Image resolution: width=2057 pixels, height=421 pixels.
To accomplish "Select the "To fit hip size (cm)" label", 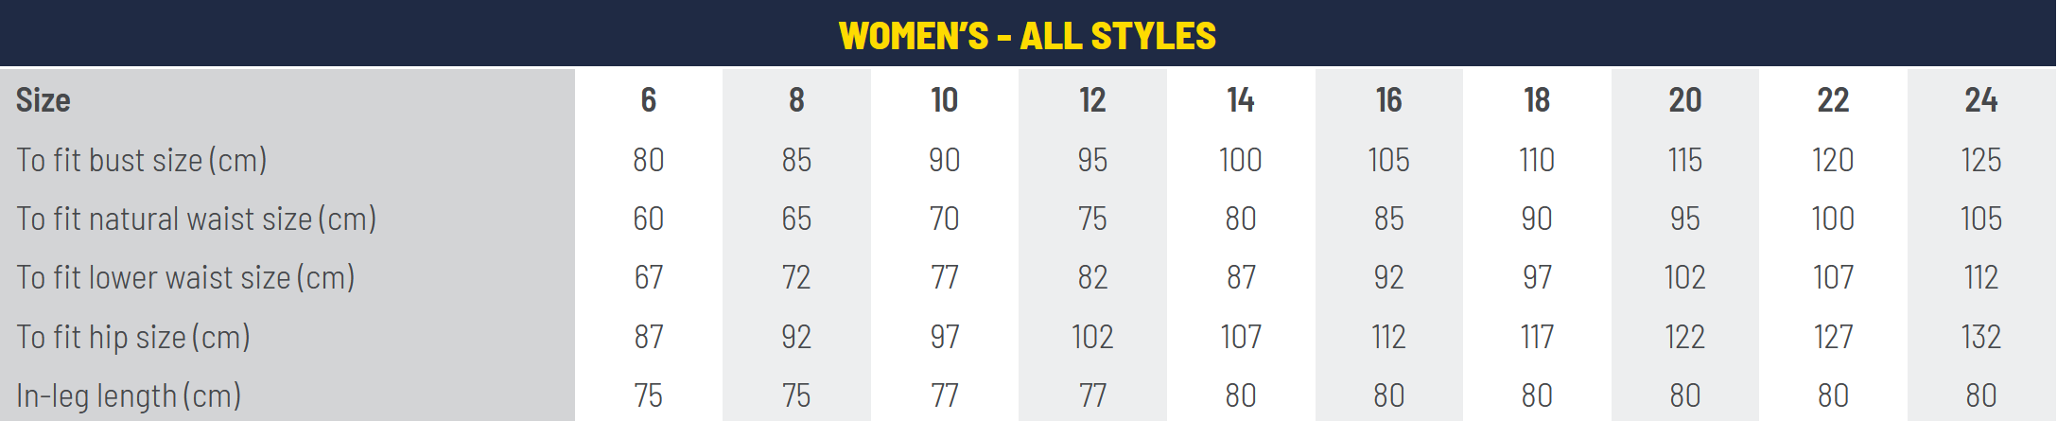I will click(x=133, y=337).
